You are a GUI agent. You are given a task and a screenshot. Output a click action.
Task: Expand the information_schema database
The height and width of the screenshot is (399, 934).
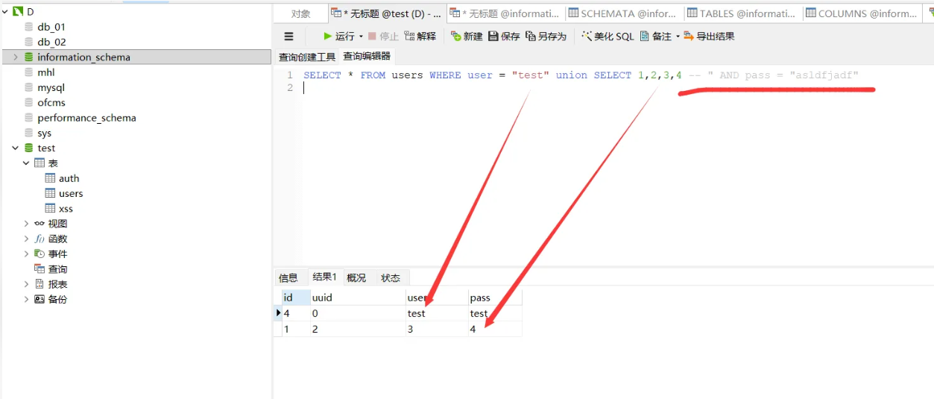16,57
